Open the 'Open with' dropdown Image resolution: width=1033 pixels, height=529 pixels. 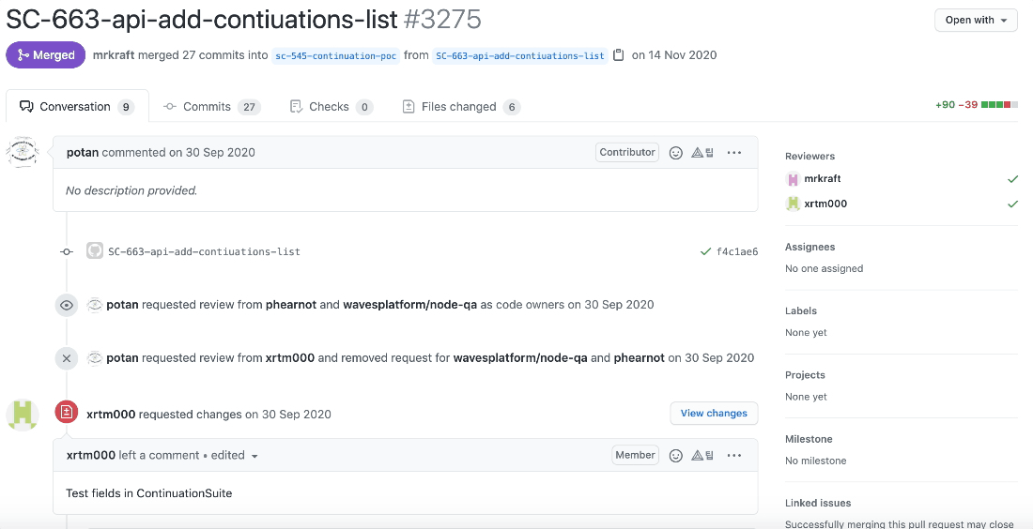click(976, 20)
